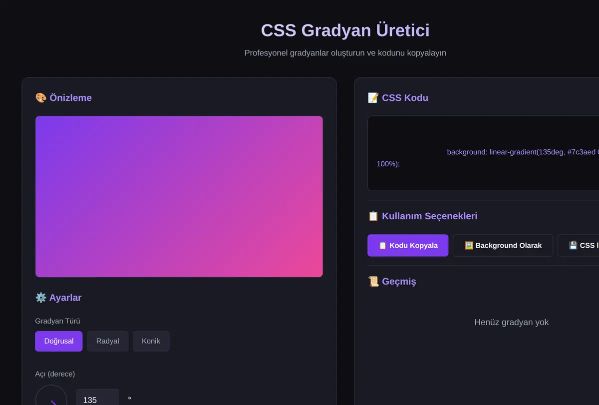
Task: Click the scroll icon beside Geçmiş
Action: [373, 281]
